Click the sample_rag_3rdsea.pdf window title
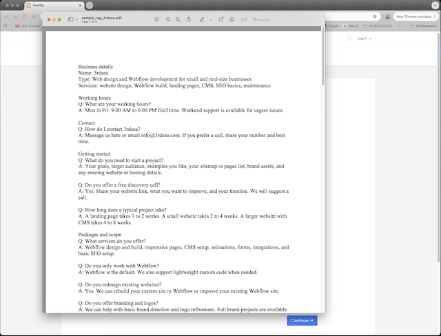 pos(102,18)
